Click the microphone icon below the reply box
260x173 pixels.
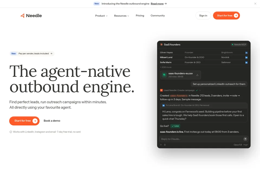(x=165, y=145)
